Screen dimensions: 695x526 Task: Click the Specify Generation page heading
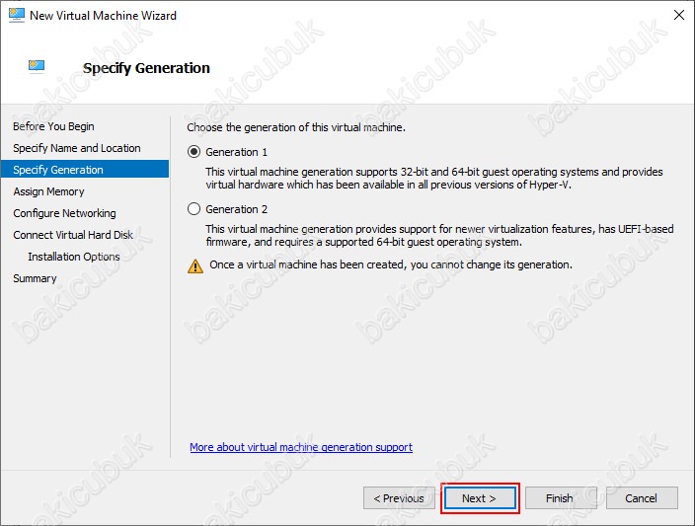pos(146,68)
